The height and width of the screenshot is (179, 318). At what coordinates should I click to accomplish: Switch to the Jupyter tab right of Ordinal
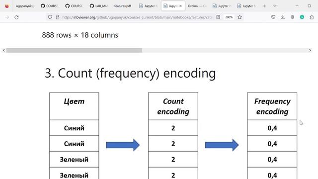pyautogui.click(x=222, y=6)
